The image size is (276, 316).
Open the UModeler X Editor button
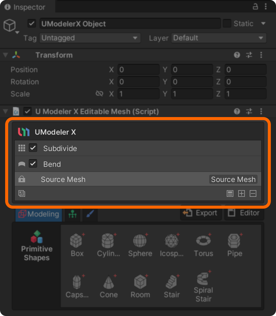(244, 213)
